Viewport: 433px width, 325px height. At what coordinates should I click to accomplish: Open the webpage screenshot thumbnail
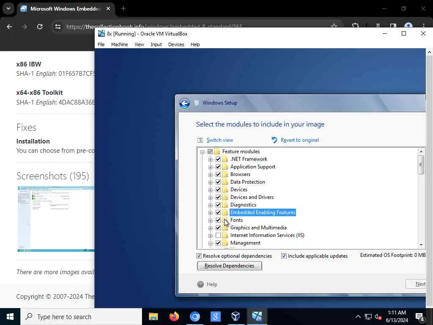(x=56, y=219)
